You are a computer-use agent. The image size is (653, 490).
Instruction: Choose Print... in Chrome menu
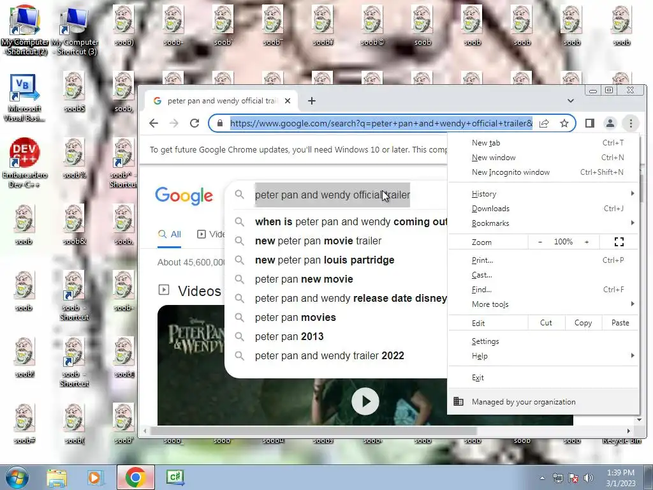(x=543, y=260)
